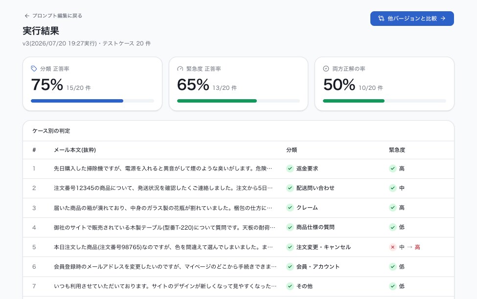The width and height of the screenshot is (477, 299).
Task: Select the email text starting 届いた商品の箱
Action: click(x=163, y=208)
